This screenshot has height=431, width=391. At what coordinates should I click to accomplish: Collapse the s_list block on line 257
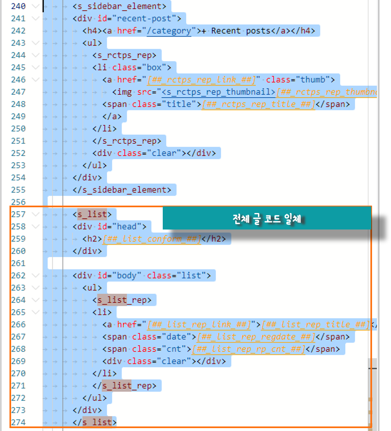[x=35, y=214]
